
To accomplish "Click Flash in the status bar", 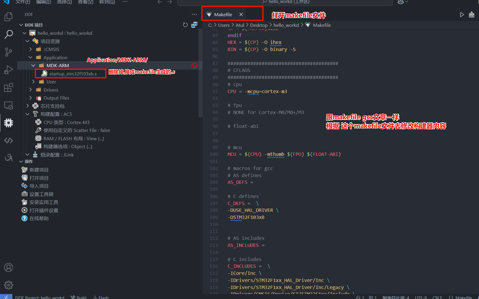I will [x=101, y=297].
